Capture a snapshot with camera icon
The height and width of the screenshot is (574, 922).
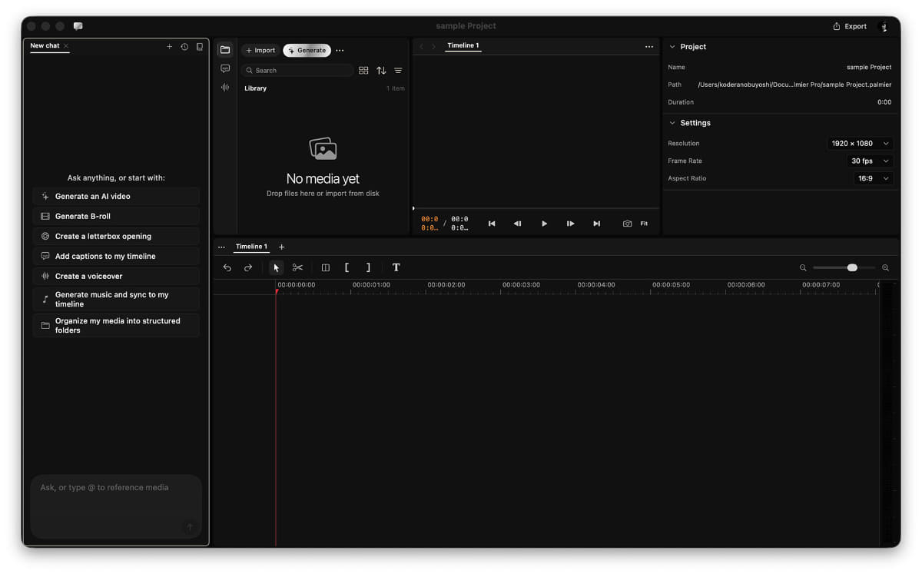click(x=628, y=224)
